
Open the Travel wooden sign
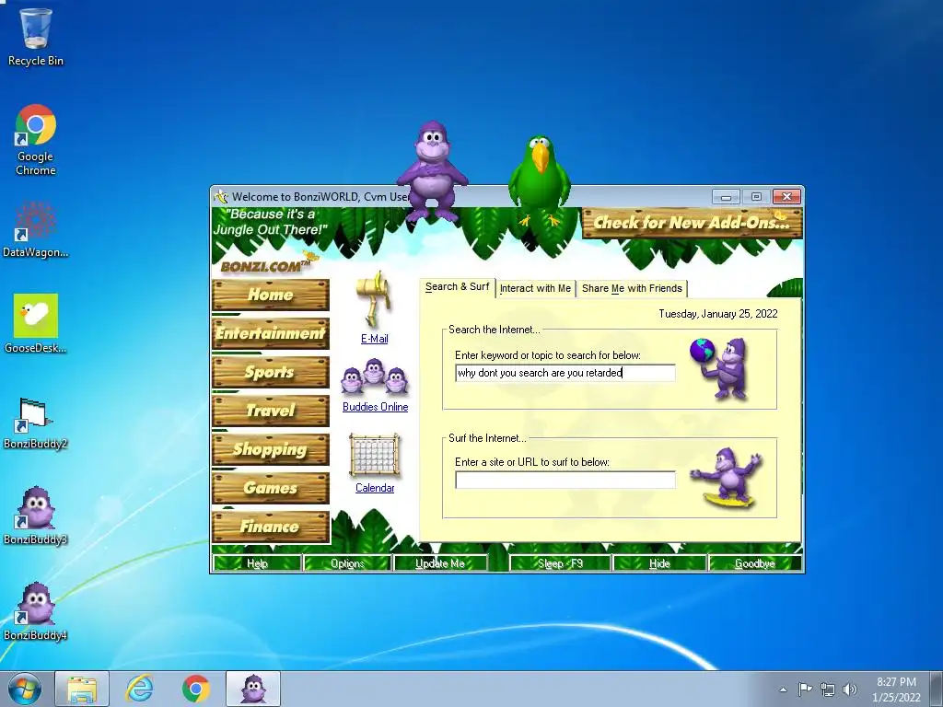click(271, 411)
